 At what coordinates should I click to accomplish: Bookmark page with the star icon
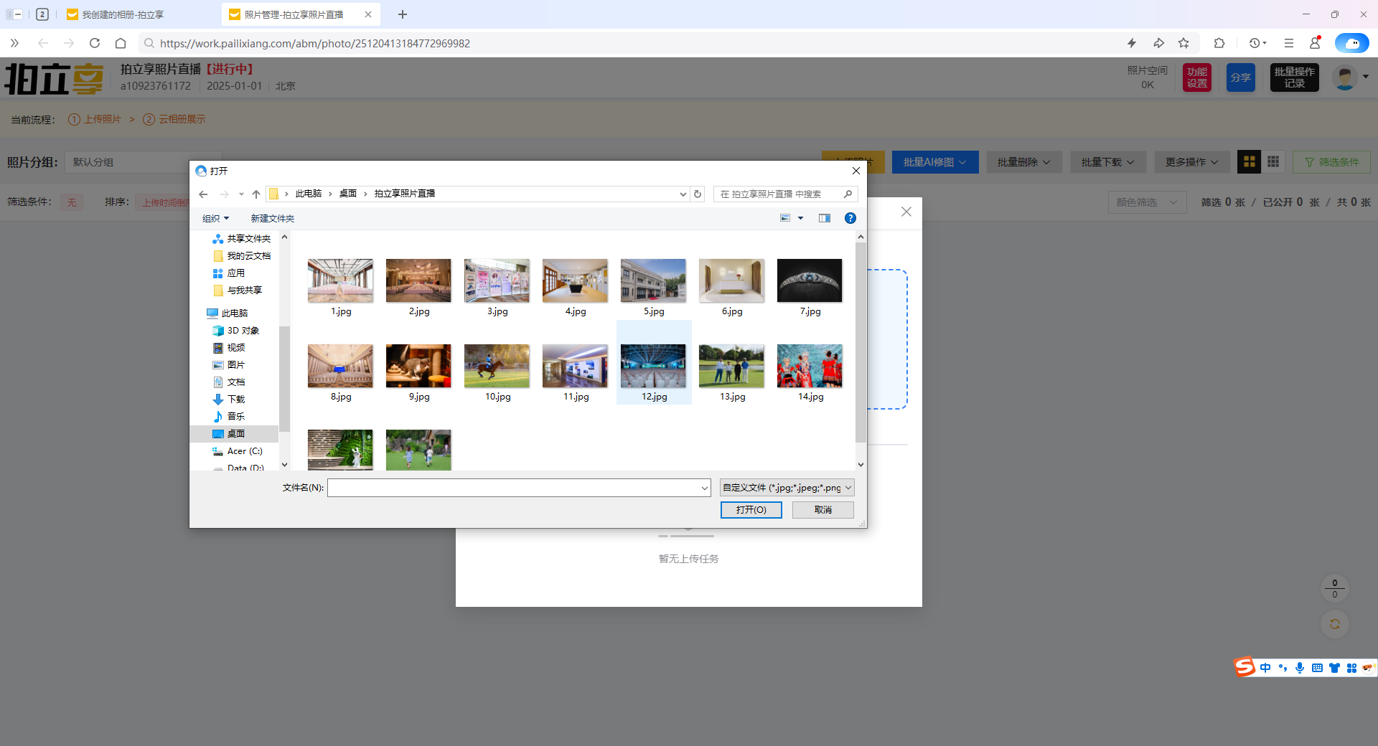coord(1184,43)
